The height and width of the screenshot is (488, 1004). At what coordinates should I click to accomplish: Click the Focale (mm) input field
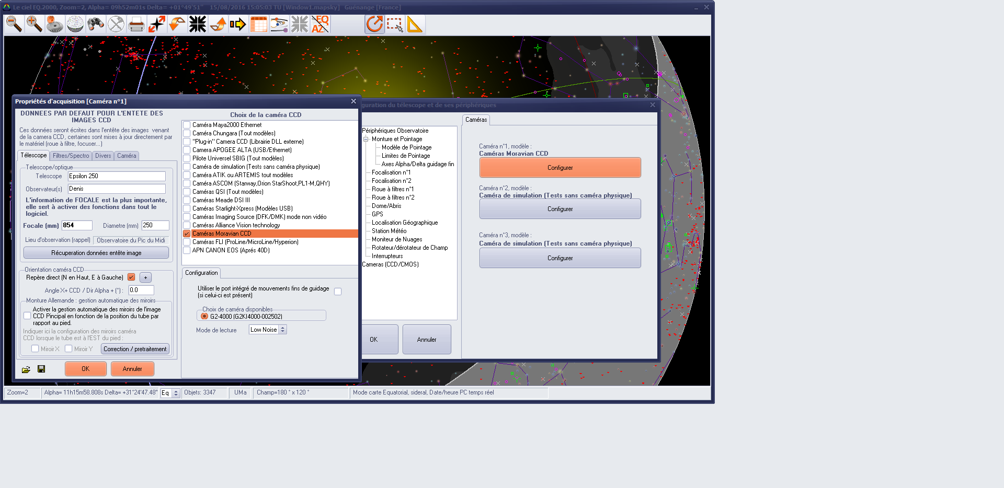(x=77, y=225)
